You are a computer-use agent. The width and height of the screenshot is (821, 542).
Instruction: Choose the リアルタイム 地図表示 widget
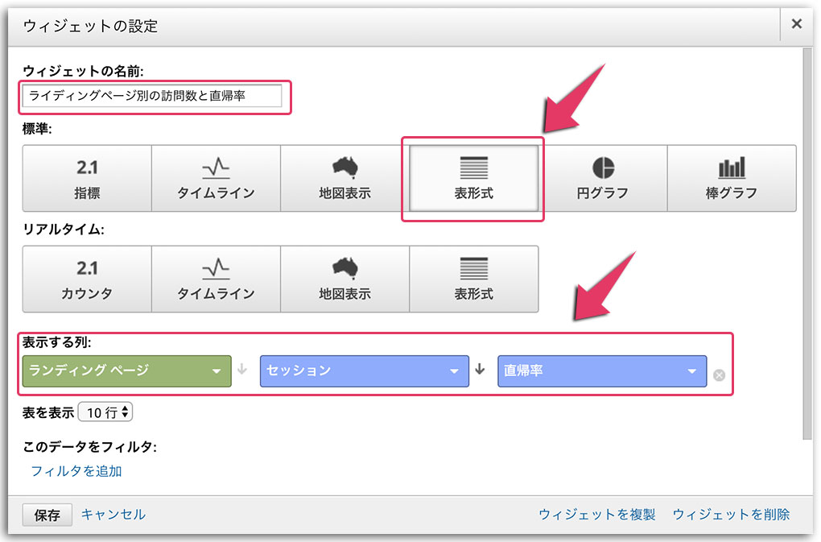click(x=344, y=279)
